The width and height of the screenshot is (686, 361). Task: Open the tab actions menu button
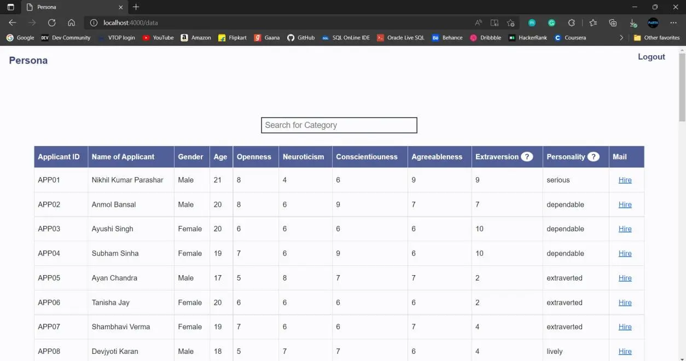[x=10, y=7]
